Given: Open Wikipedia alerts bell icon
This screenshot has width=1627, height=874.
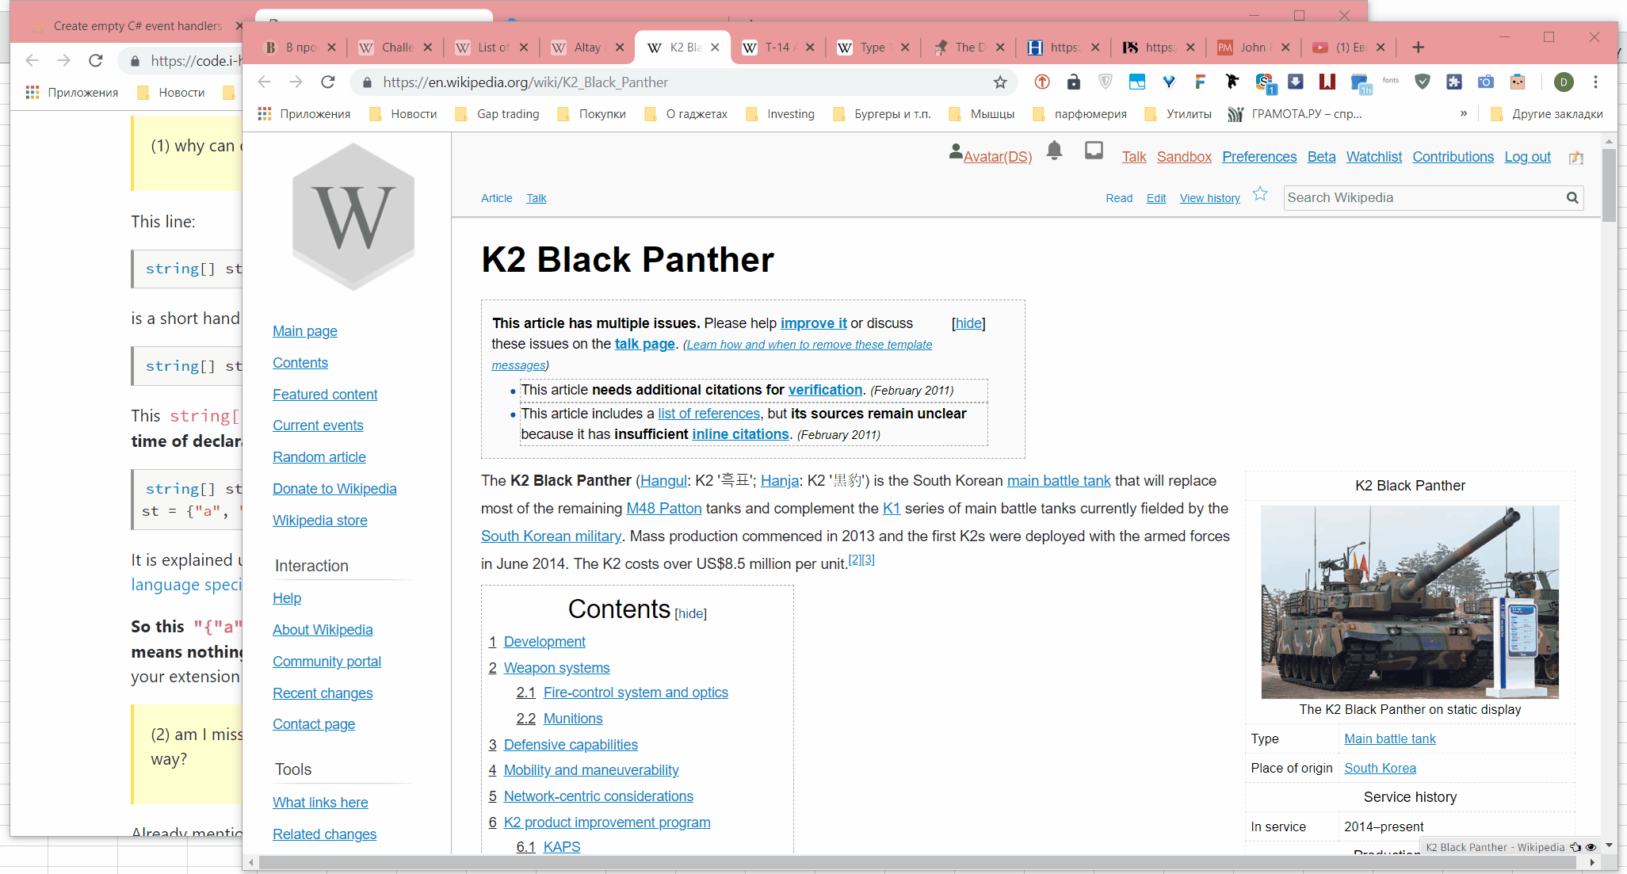Looking at the screenshot, I should point(1054,151).
